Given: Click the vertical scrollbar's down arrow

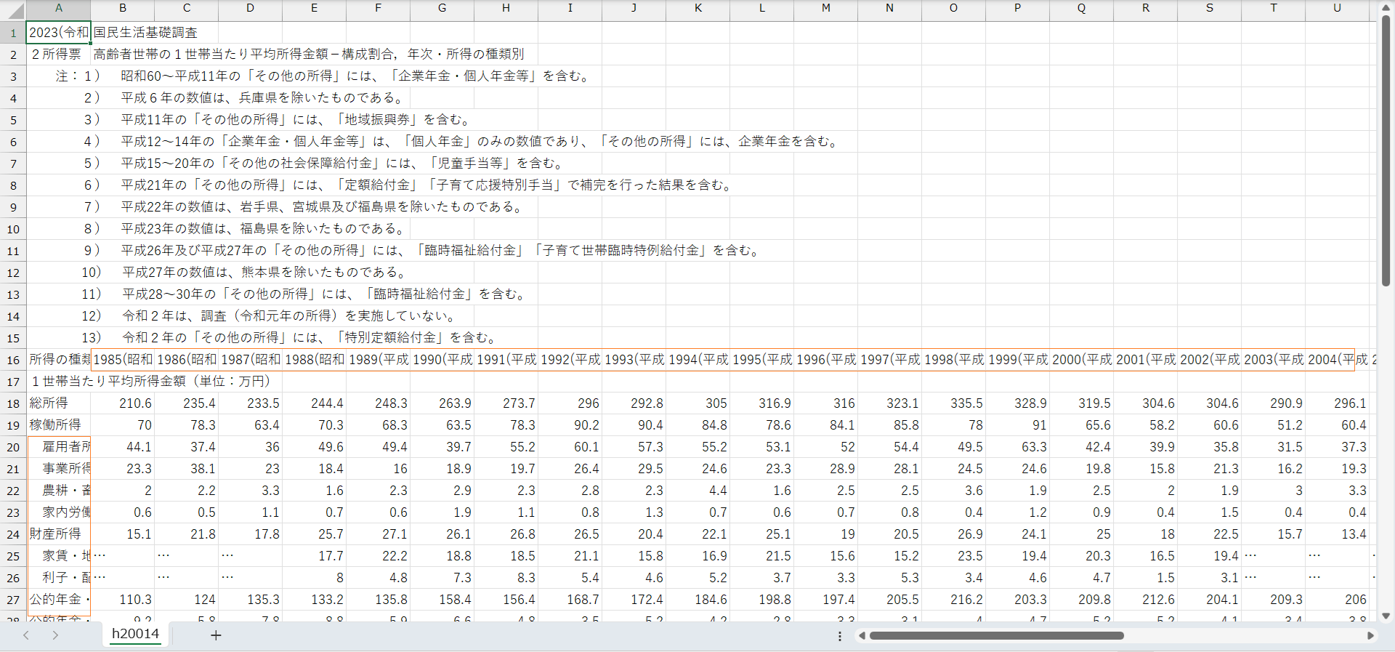Looking at the screenshot, I should tap(1386, 616).
